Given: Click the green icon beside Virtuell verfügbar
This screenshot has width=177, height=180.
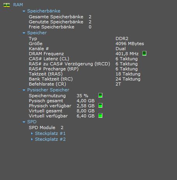Looking at the screenshot, I should [x=100, y=115].
